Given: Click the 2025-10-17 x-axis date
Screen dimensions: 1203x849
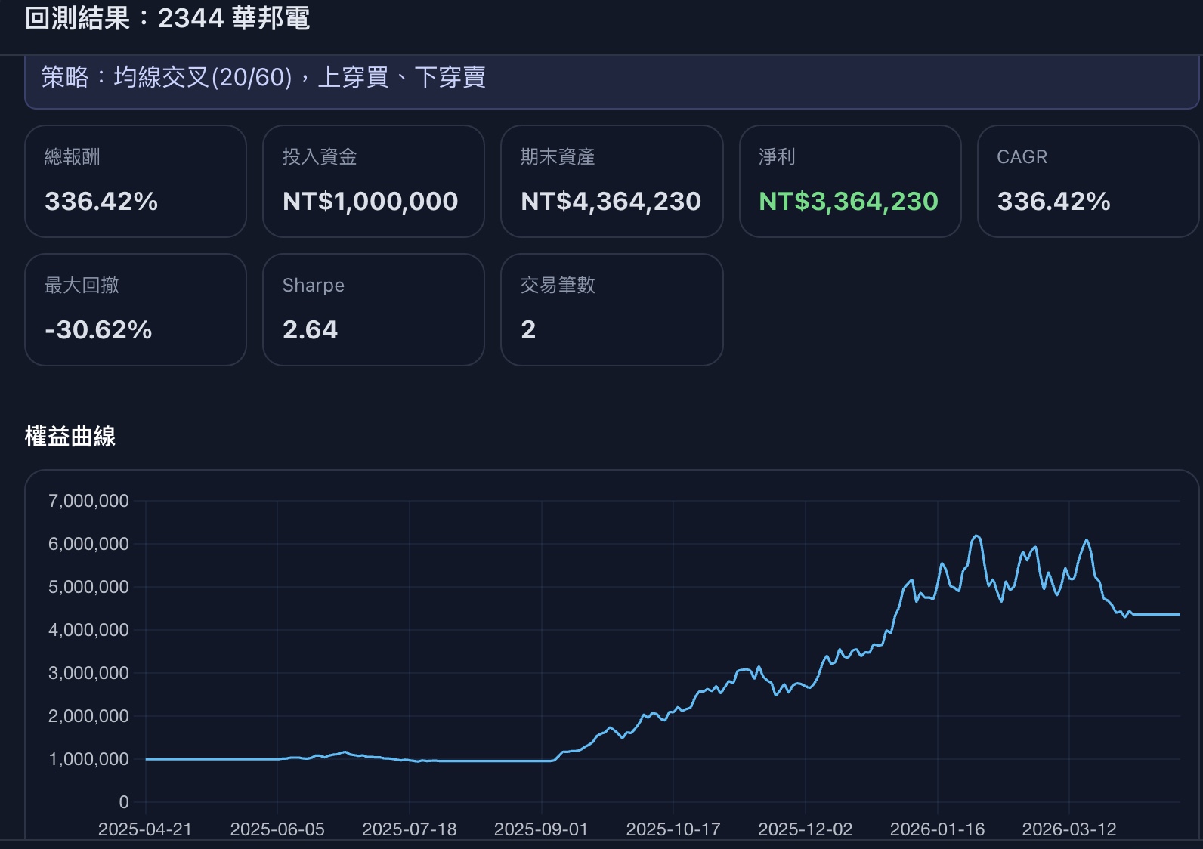Looking at the screenshot, I should [673, 829].
